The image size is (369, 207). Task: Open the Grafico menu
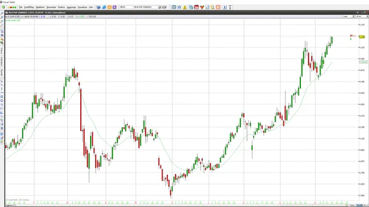61,7
